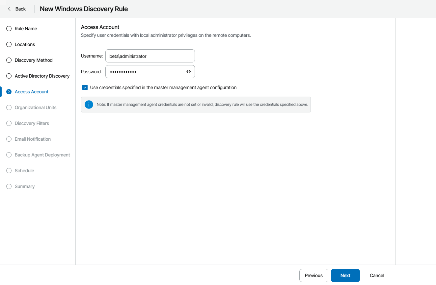Click the blue Access Account arrow step indicator
The image size is (436, 285).
[9, 92]
